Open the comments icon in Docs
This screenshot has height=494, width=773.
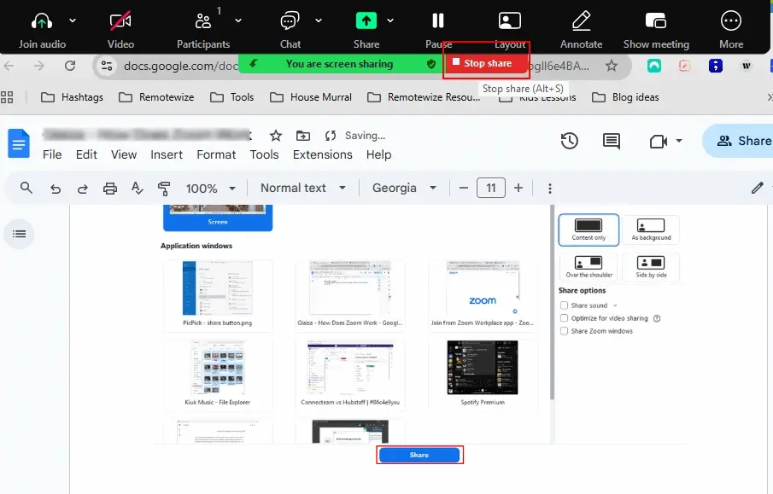[612, 142]
